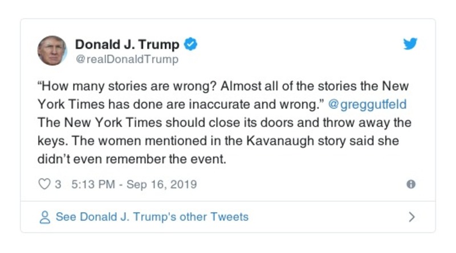
Task: Open the tweet info icon
Action: click(x=410, y=184)
